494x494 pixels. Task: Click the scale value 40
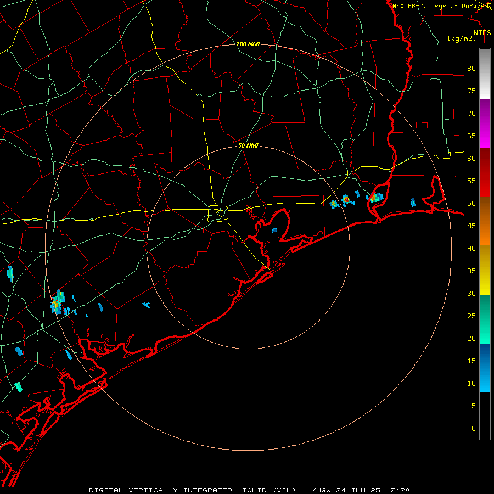click(471, 248)
